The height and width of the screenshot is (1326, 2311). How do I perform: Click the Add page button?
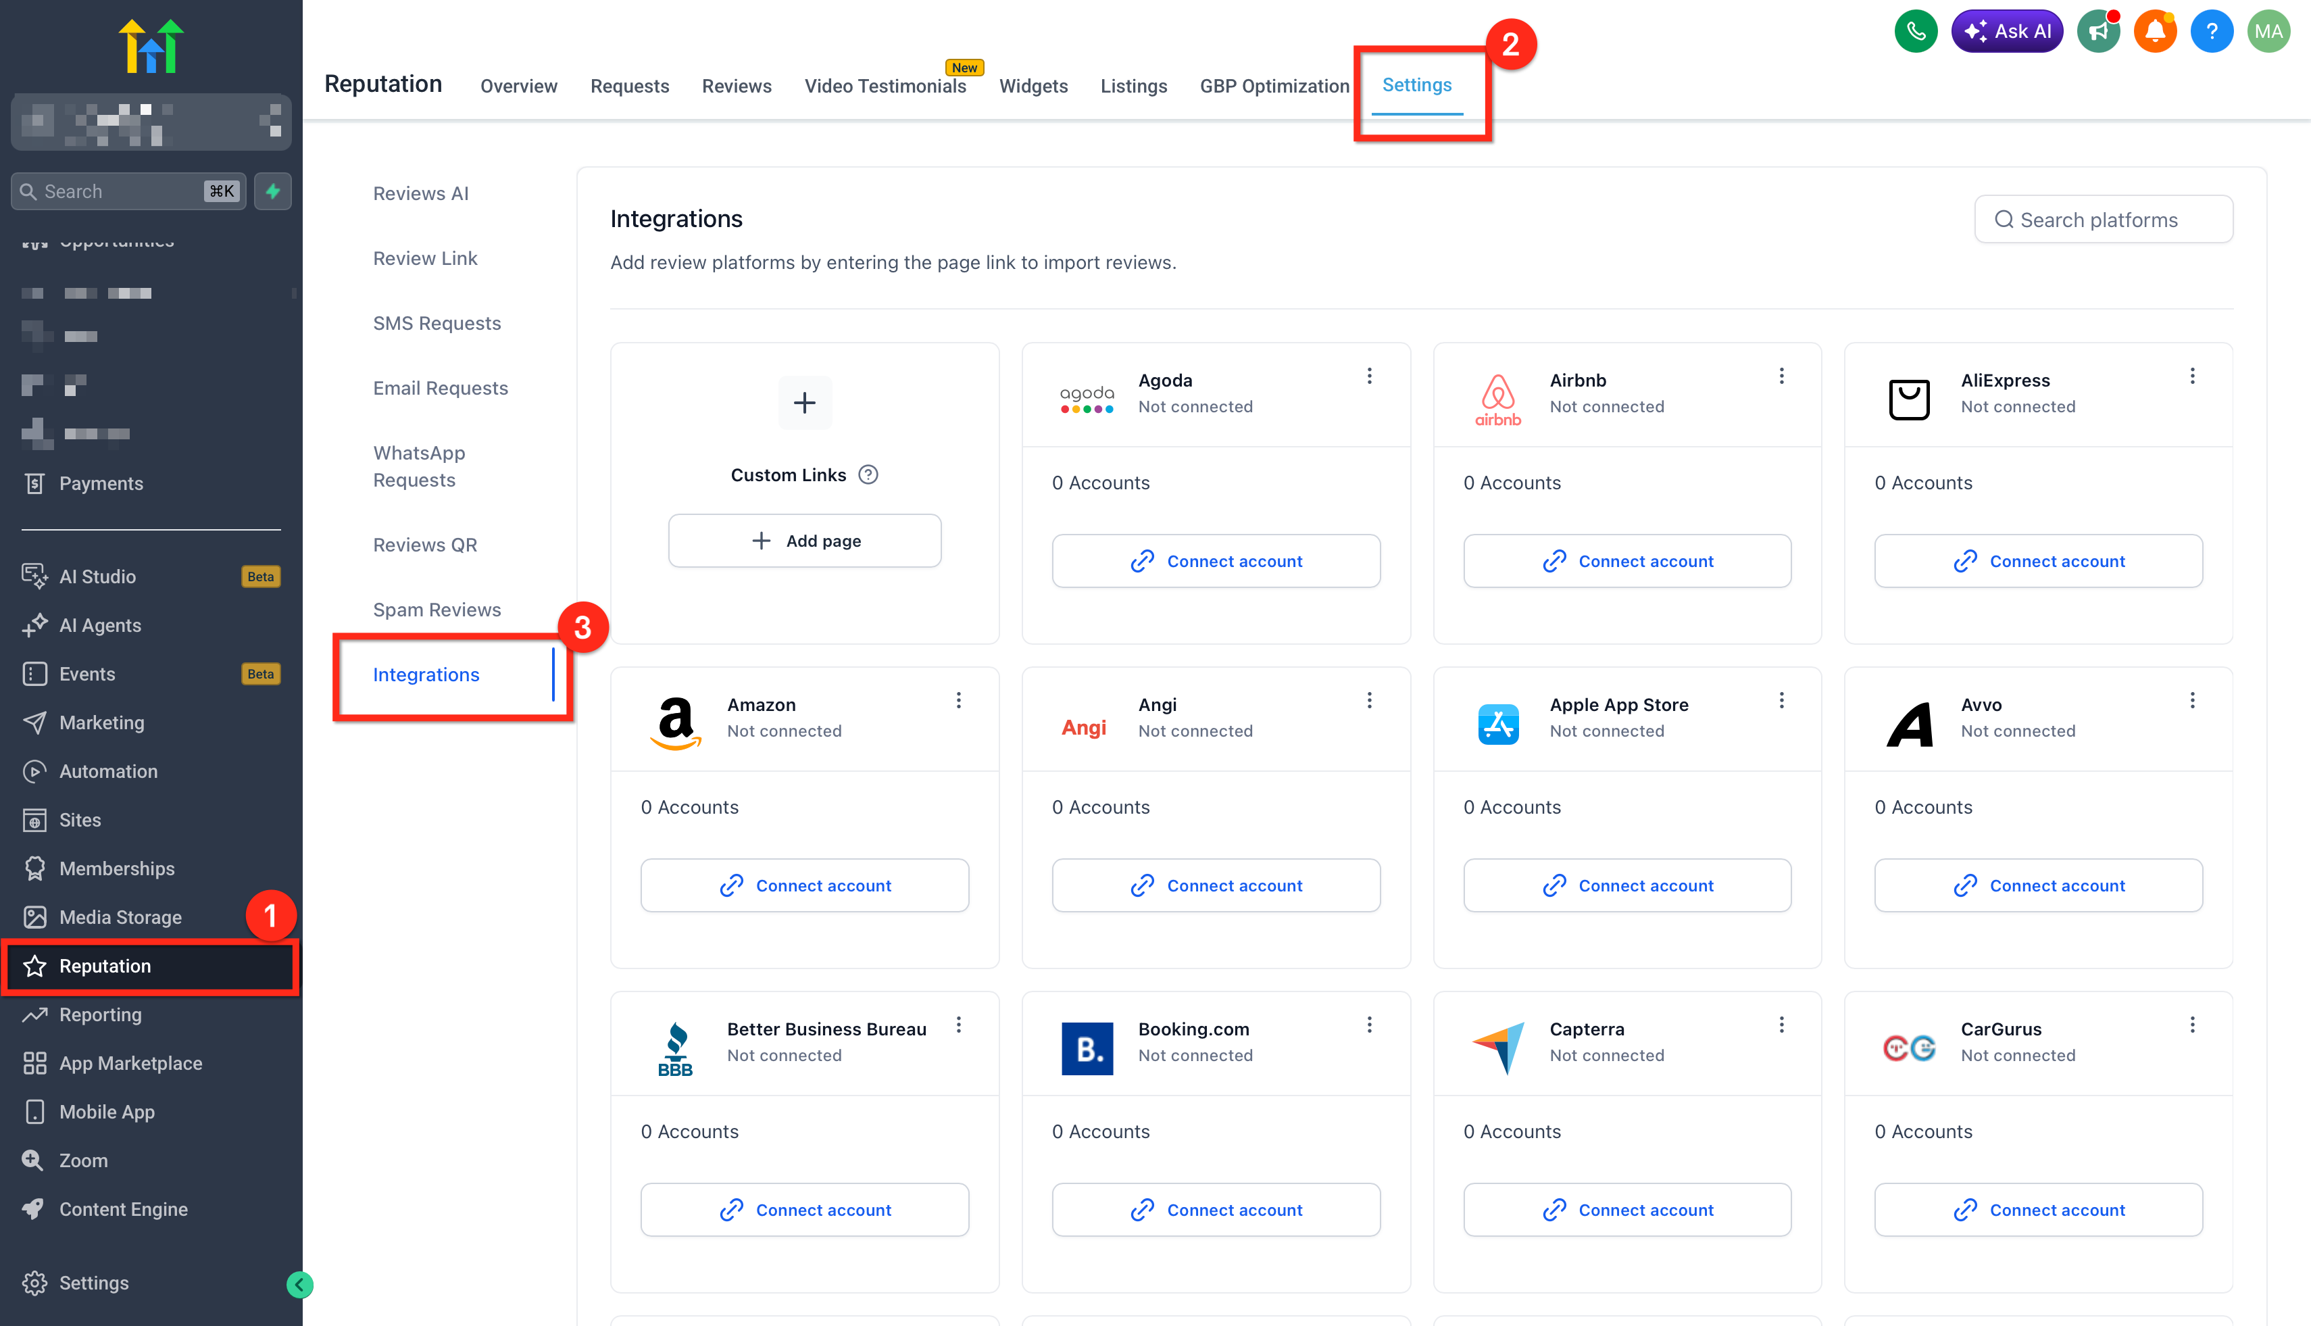coord(805,541)
